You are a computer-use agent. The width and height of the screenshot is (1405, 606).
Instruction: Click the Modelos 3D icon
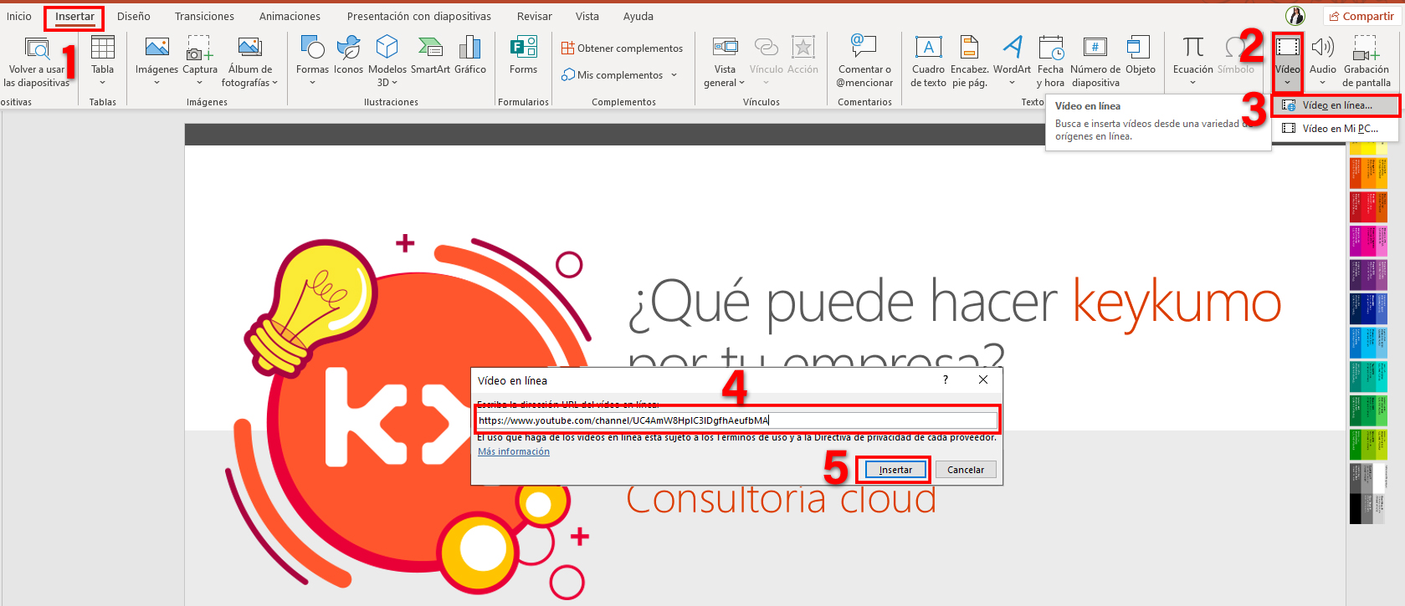tap(387, 47)
